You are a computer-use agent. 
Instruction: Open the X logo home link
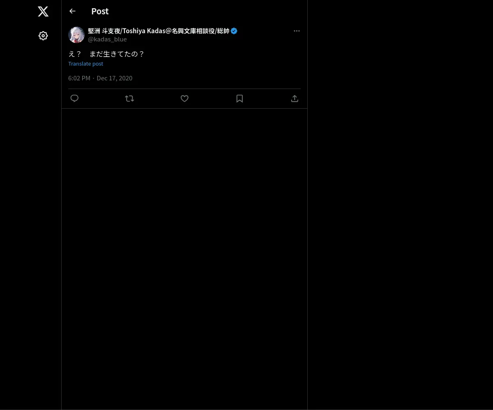pyautogui.click(x=43, y=11)
